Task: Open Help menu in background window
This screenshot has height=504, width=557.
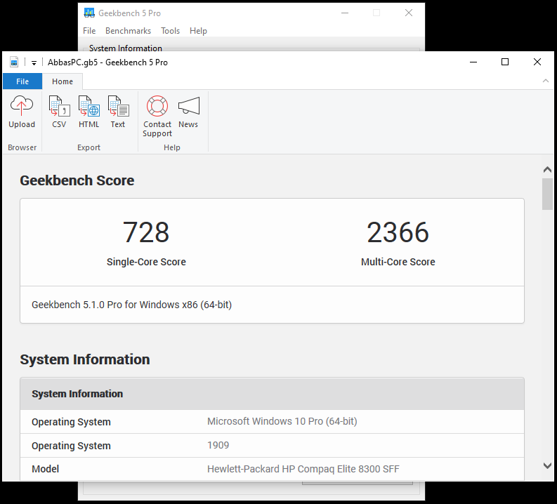Action: [x=198, y=31]
